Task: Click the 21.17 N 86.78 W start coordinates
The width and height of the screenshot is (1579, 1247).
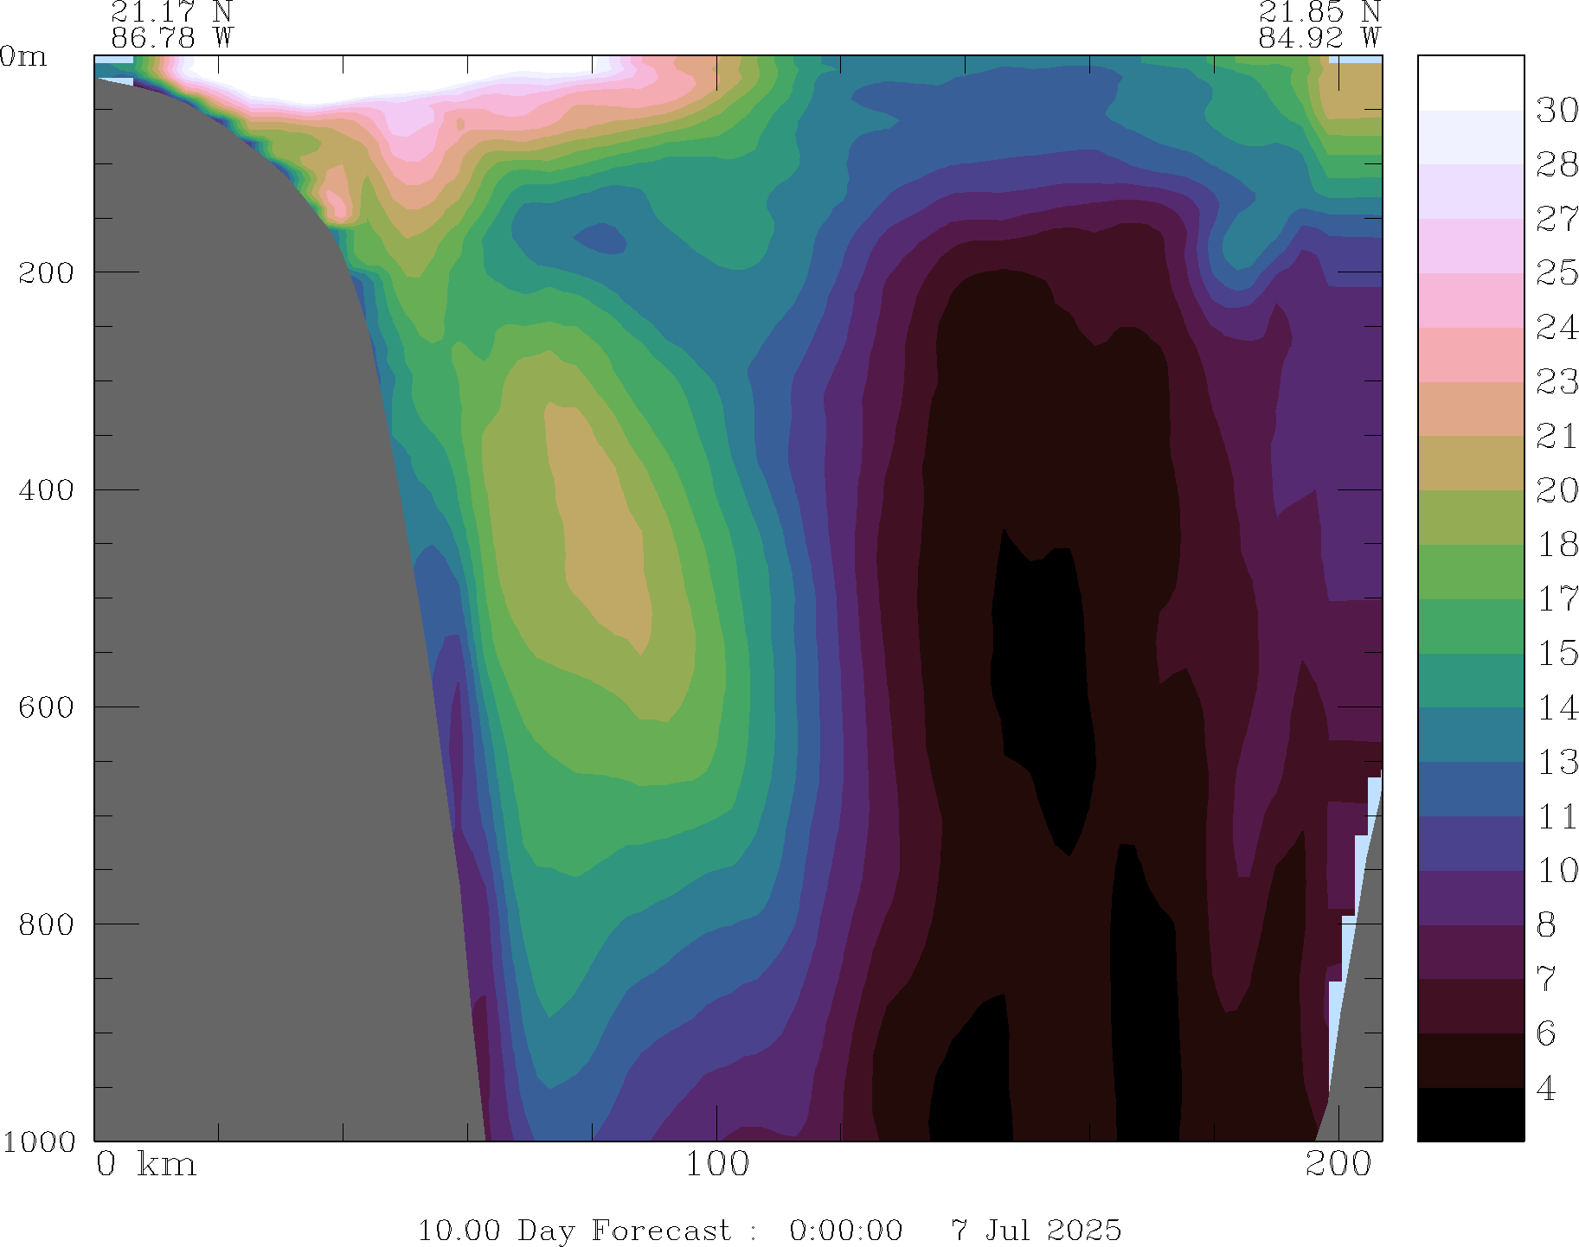Action: click(171, 25)
